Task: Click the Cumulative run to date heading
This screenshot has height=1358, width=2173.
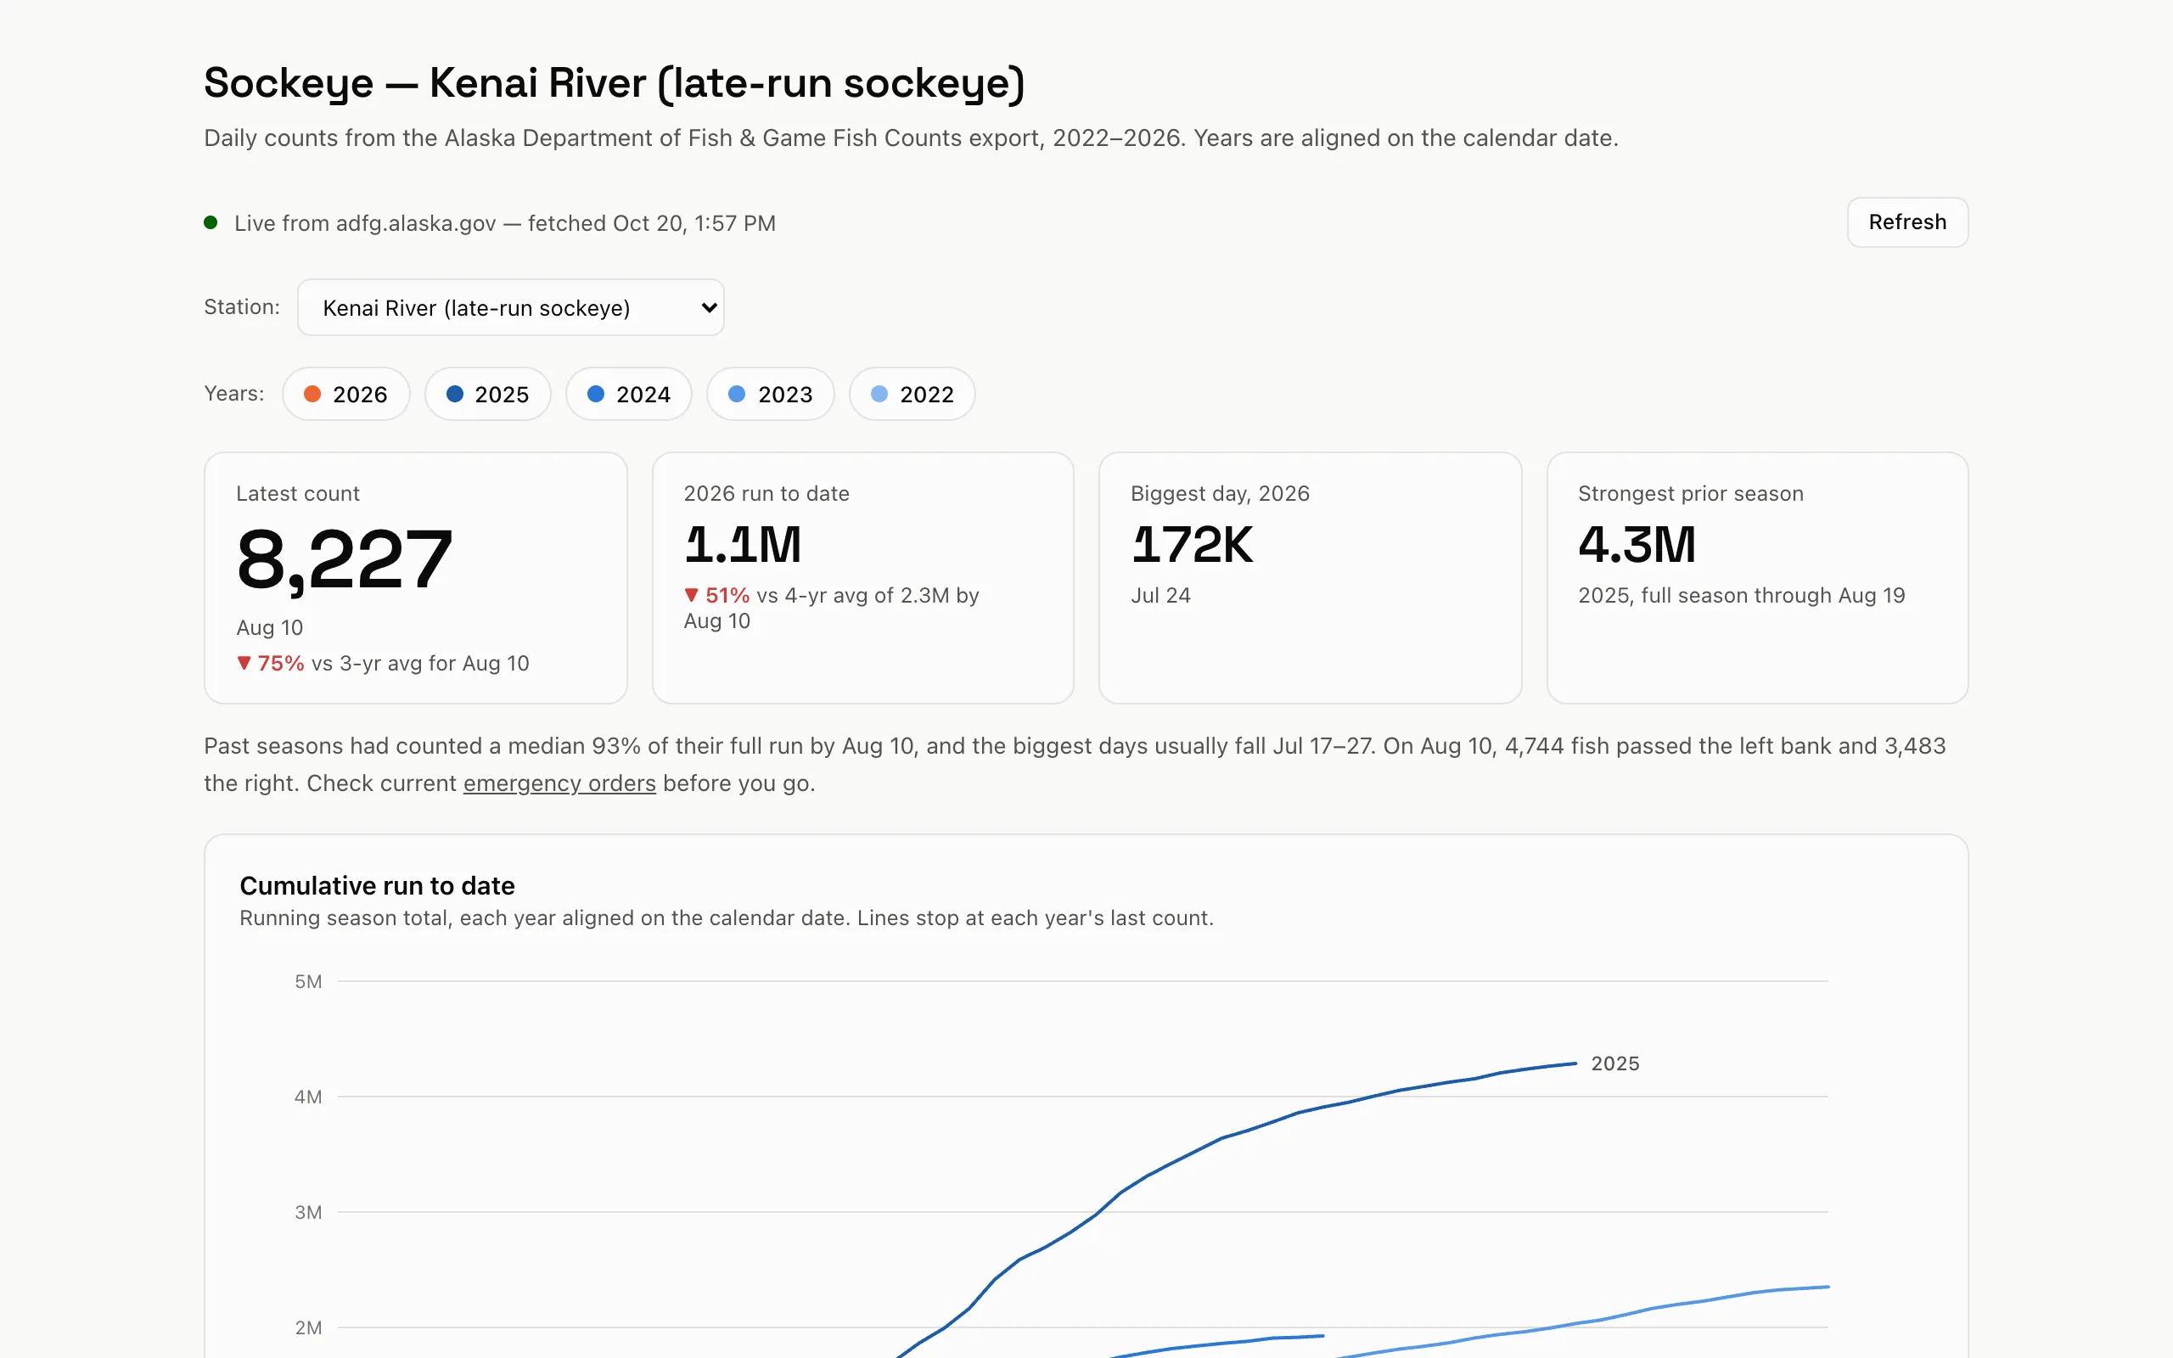Action: [377, 885]
